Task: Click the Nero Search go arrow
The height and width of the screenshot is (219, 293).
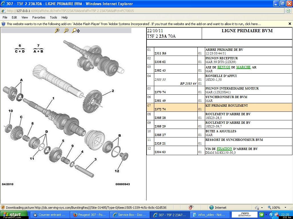Action: pyautogui.click(x=261, y=215)
